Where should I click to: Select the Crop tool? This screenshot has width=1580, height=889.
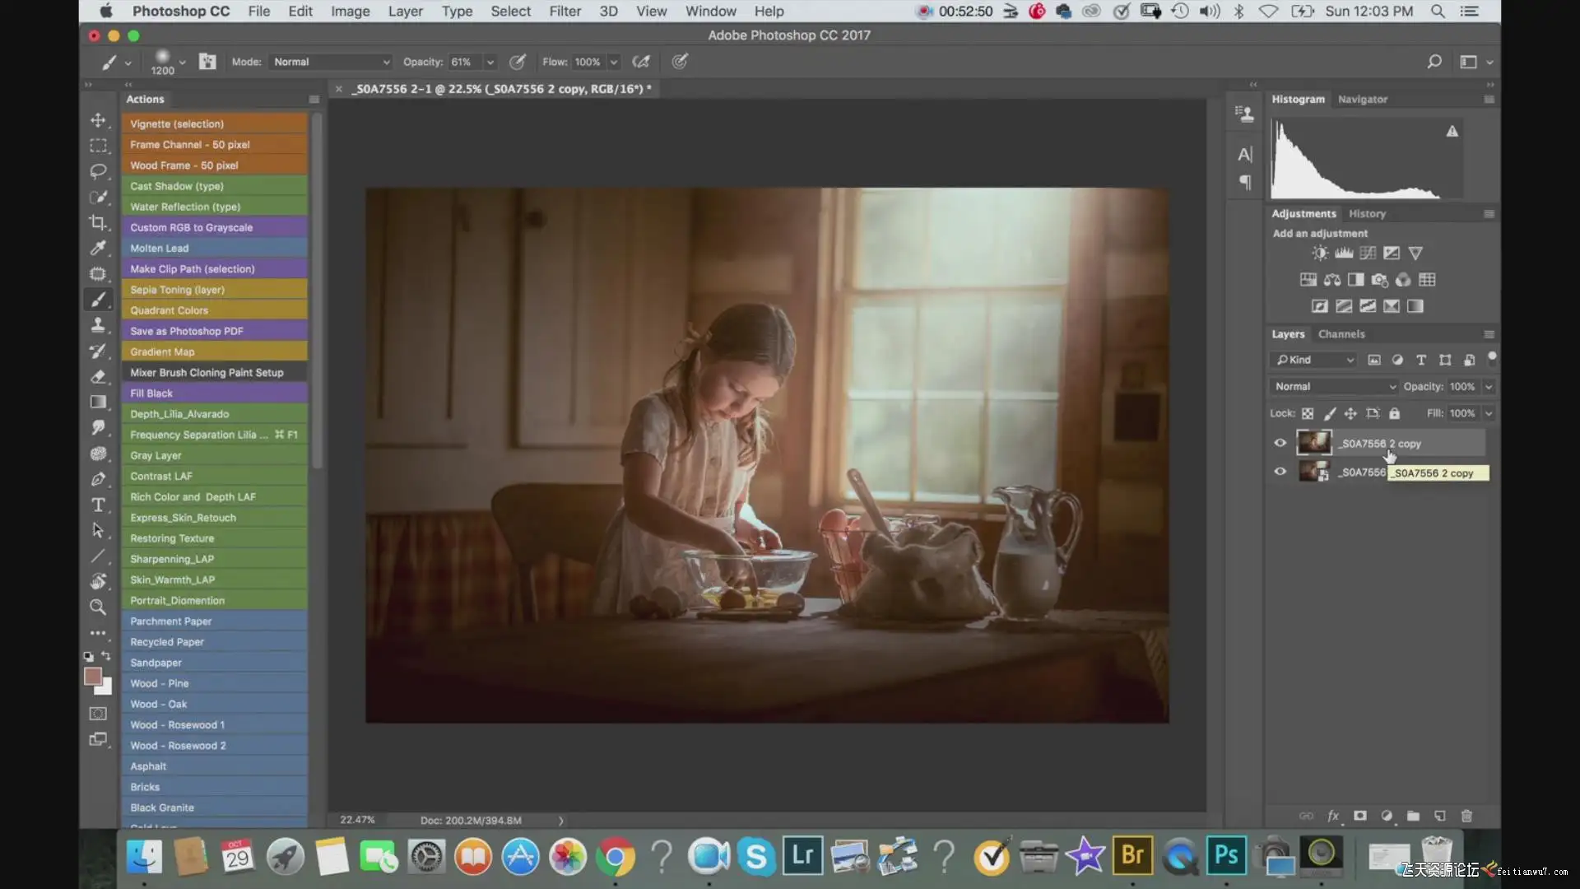coord(98,222)
